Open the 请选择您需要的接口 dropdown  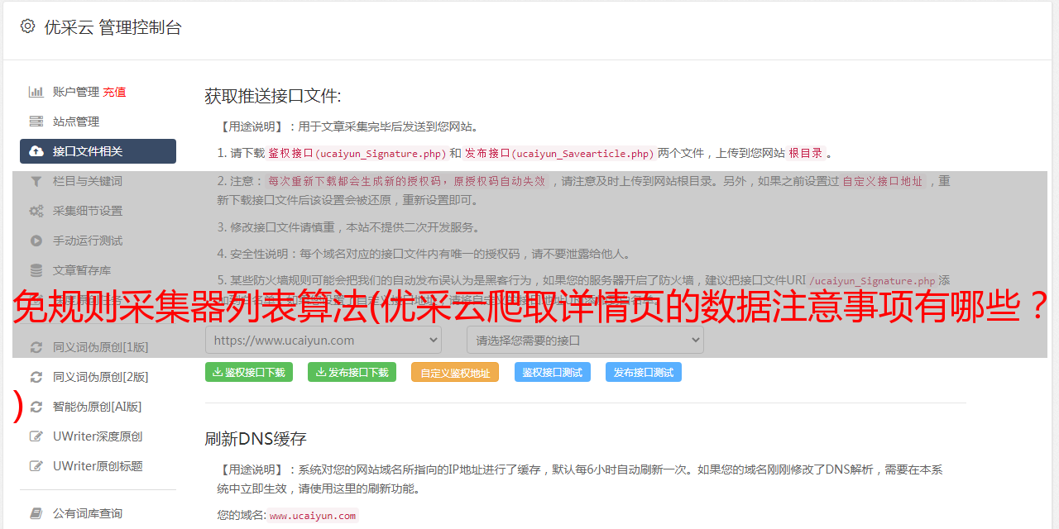coord(585,340)
